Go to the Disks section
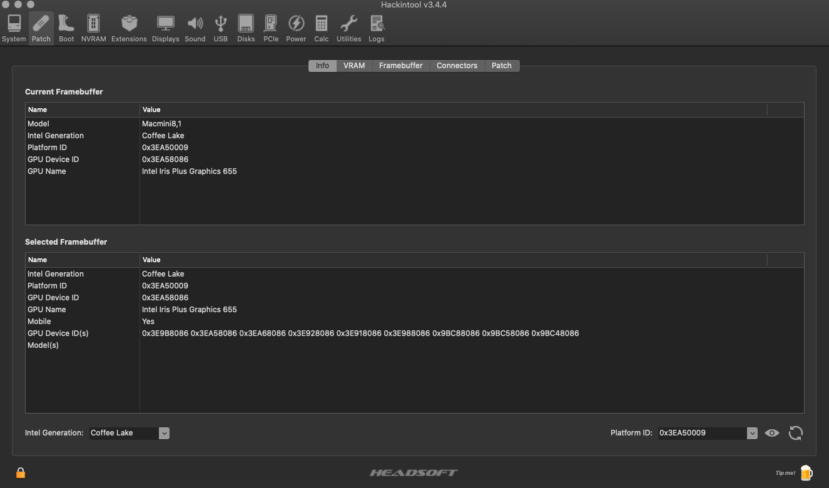Screen dimensions: 829x488 pyautogui.click(x=246, y=29)
